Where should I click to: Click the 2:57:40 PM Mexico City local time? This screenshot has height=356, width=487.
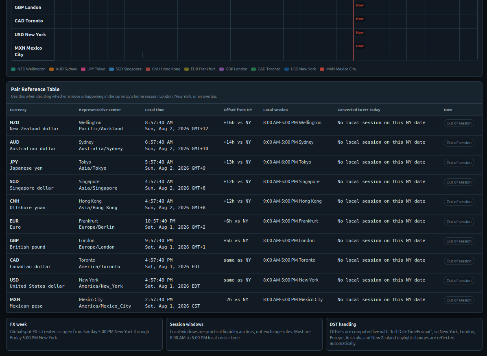click(x=159, y=300)
